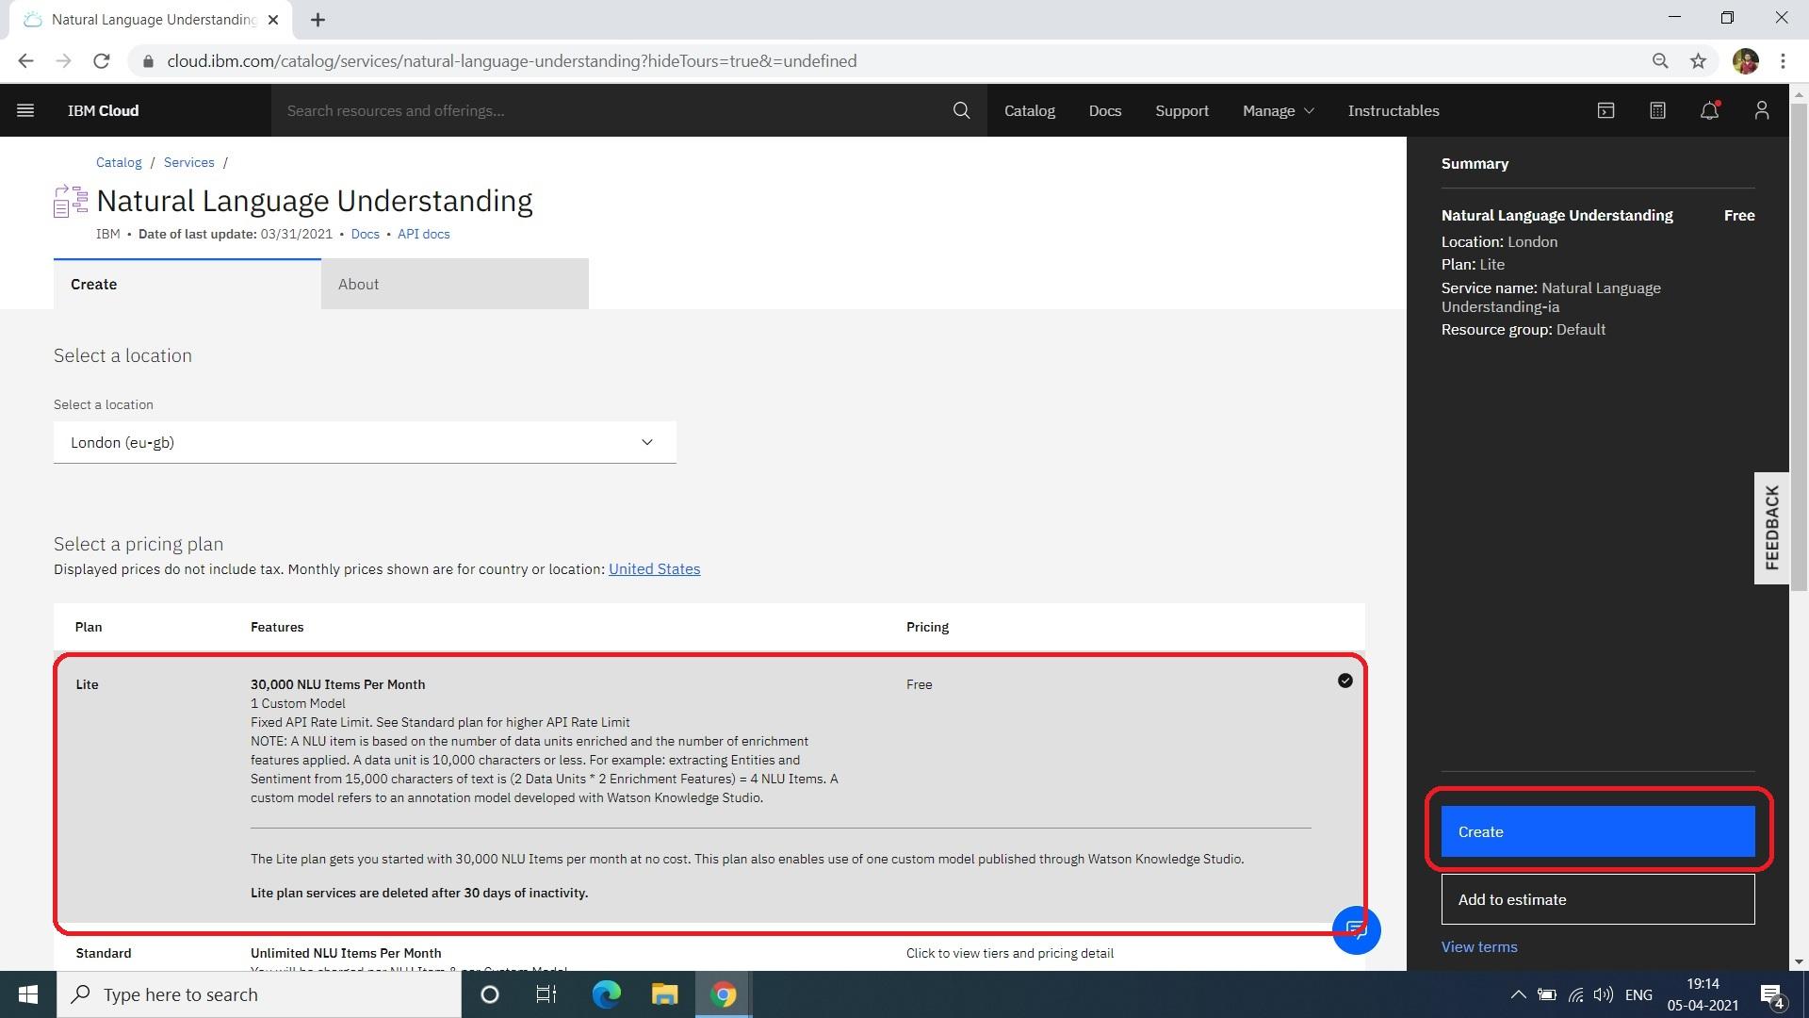Expand the Manage menu in the header
This screenshot has height=1018, width=1809.
click(1278, 110)
